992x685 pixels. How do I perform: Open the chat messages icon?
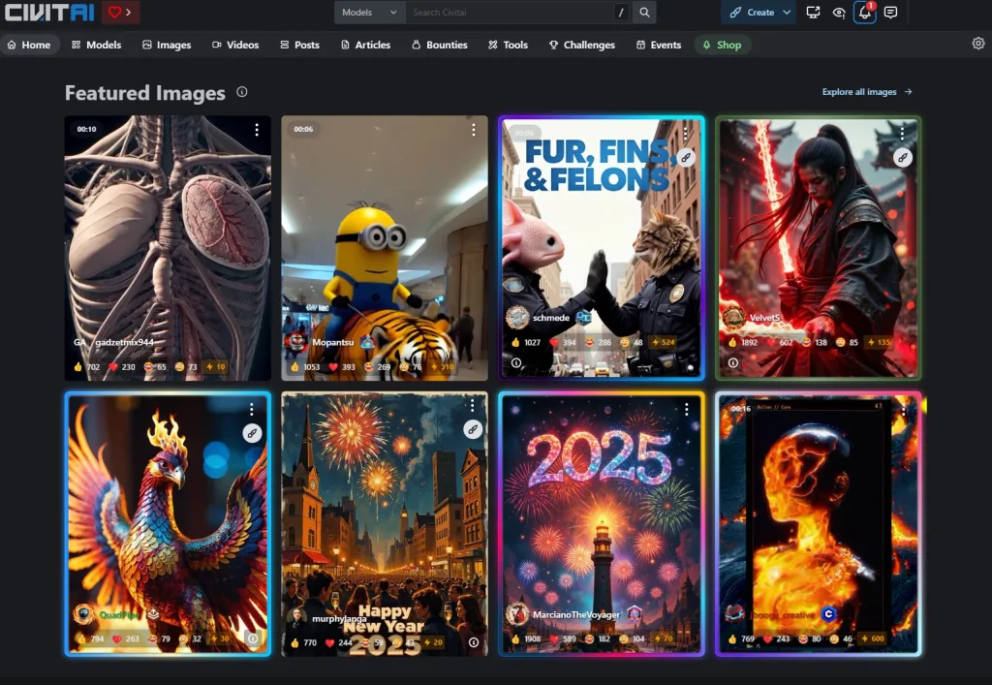coord(890,13)
